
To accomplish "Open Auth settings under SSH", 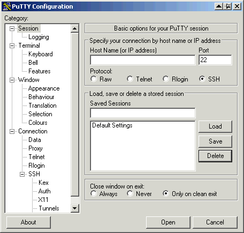I will [44, 191].
